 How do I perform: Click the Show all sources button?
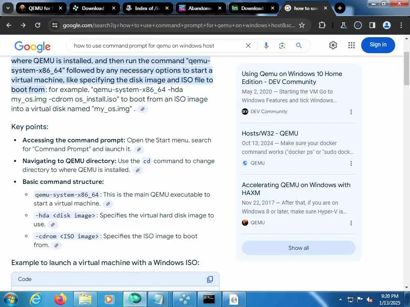point(298,248)
